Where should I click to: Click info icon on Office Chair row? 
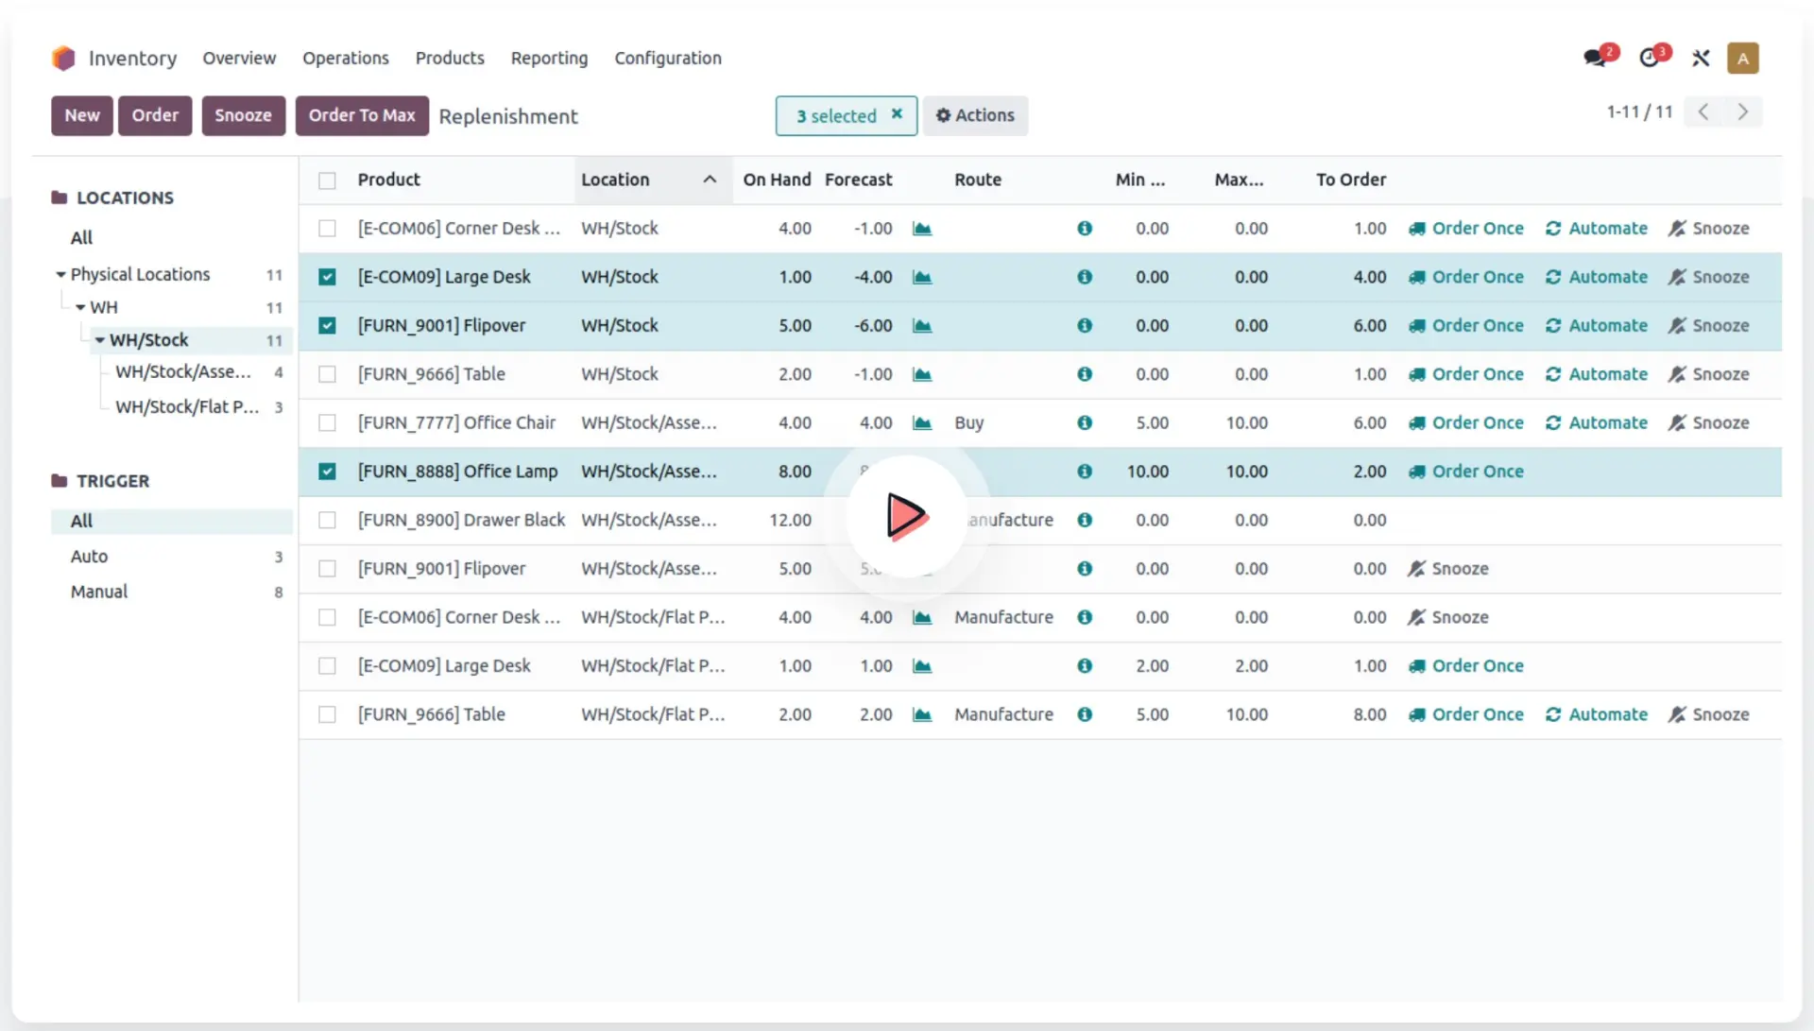coord(1085,422)
